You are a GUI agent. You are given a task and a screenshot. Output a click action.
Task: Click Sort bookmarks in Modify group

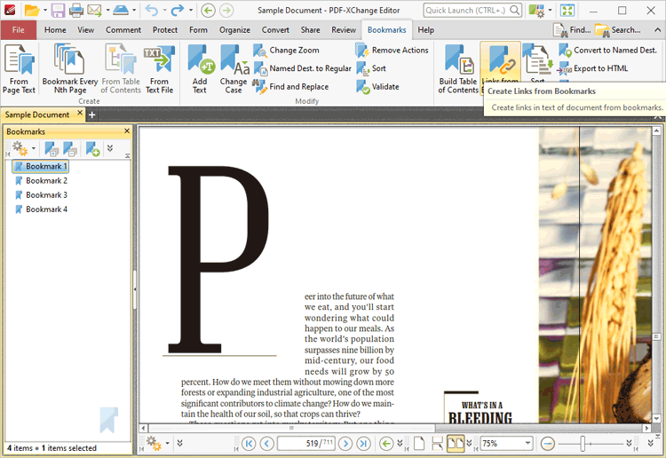tap(371, 68)
